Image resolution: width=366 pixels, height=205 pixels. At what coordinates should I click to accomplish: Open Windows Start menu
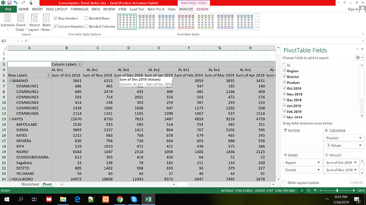point(6,199)
